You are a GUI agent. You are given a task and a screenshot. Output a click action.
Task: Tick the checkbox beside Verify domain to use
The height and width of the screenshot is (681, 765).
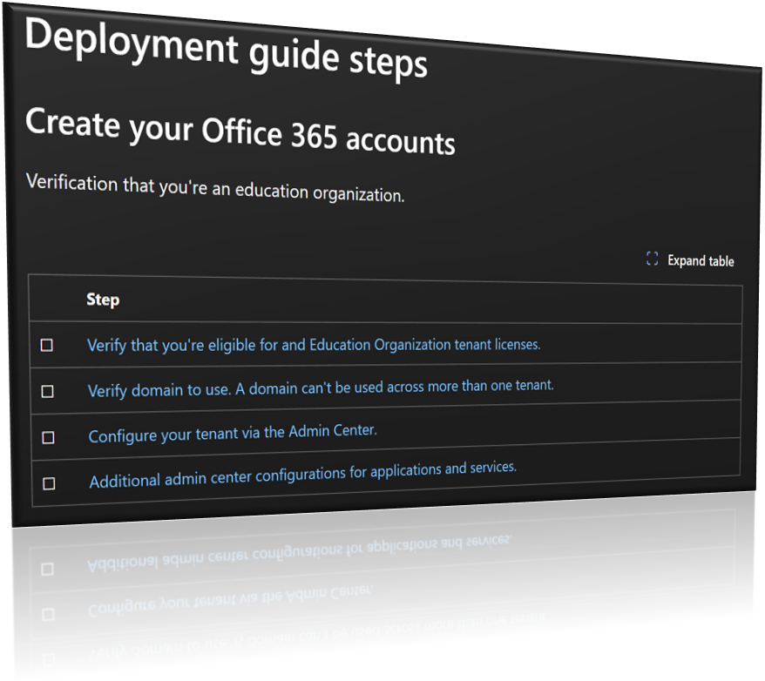coord(47,391)
